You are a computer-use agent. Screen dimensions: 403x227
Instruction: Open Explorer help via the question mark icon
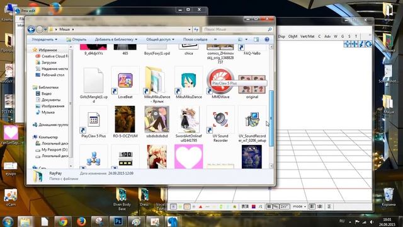[267, 39]
